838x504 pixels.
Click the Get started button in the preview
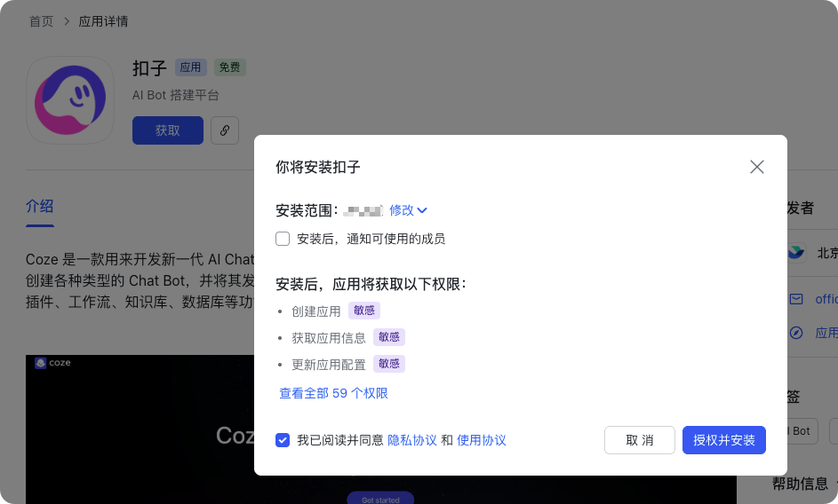tap(380, 498)
